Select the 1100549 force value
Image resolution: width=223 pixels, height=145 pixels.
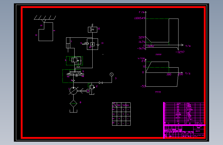(x=140, y=18)
